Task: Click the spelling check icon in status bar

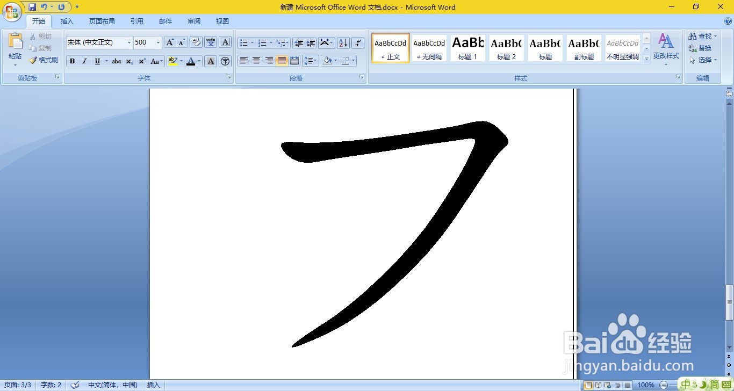Action: [x=75, y=385]
